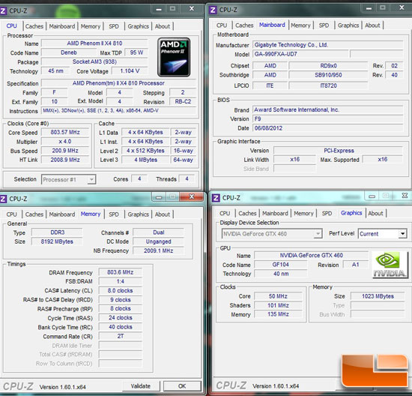Select CPU tab in Mainboard window
This screenshot has width=412, height=396.
click(222, 25)
